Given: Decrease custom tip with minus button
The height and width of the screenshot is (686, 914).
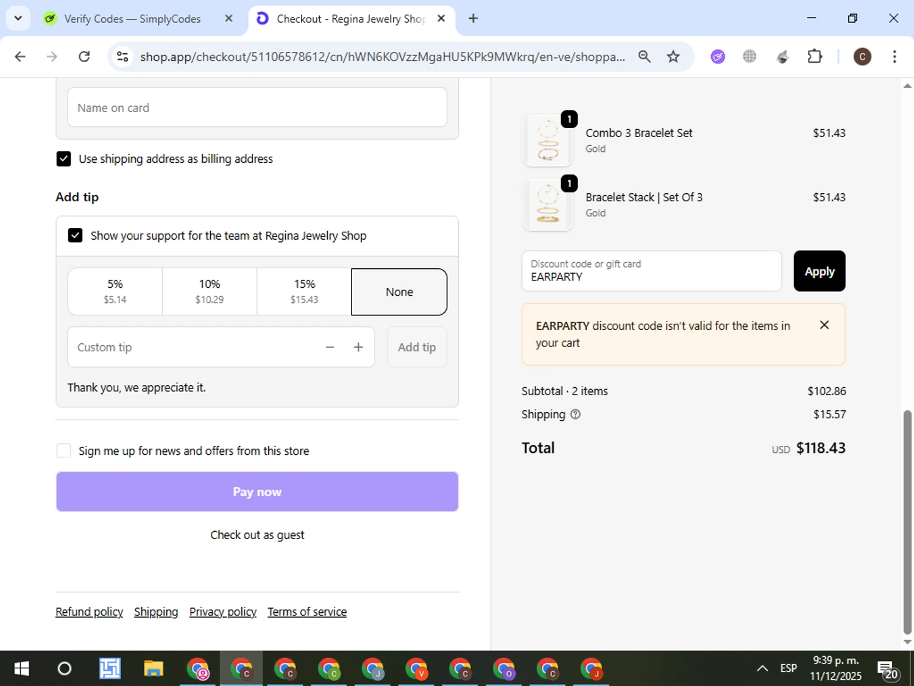Looking at the screenshot, I should click(330, 347).
